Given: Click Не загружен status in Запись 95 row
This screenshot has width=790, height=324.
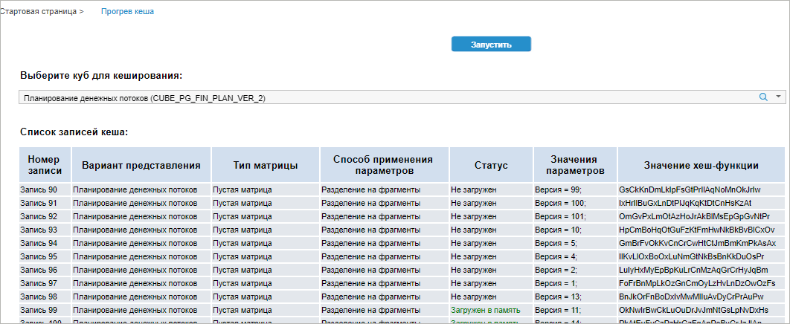Looking at the screenshot, I should [474, 256].
